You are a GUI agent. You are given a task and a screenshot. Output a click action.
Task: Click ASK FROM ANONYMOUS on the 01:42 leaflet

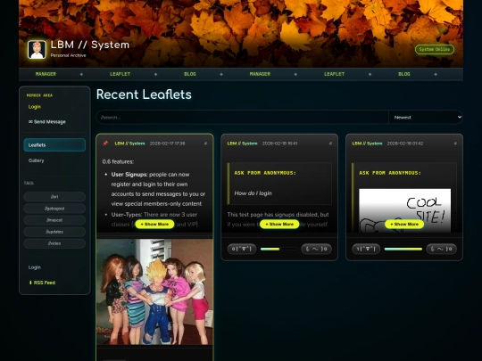tap(390, 173)
